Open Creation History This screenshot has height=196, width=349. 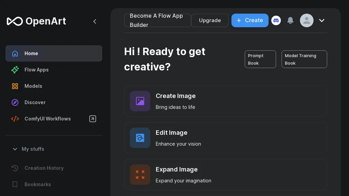(x=44, y=168)
